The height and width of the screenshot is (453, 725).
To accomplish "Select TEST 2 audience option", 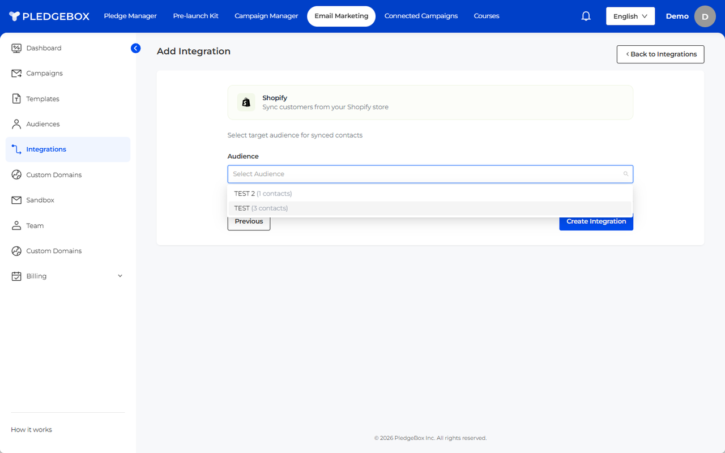I will pyautogui.click(x=263, y=194).
